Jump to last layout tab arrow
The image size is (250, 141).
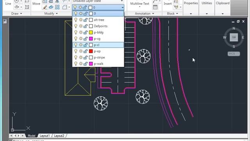23,136
